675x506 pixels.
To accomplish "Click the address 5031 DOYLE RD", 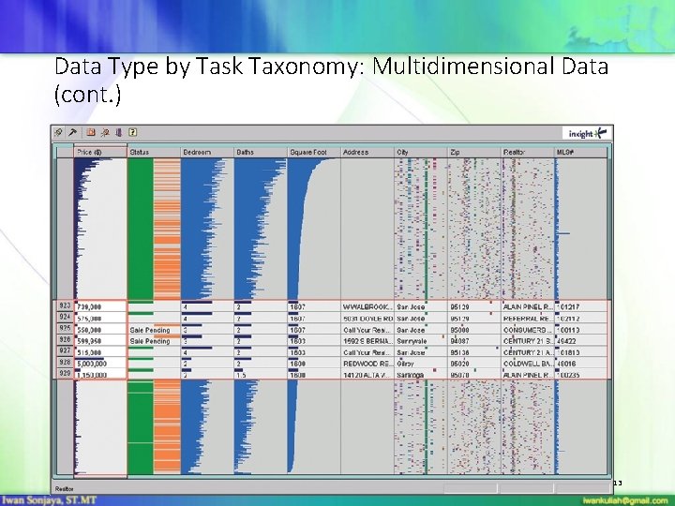I will pos(367,319).
